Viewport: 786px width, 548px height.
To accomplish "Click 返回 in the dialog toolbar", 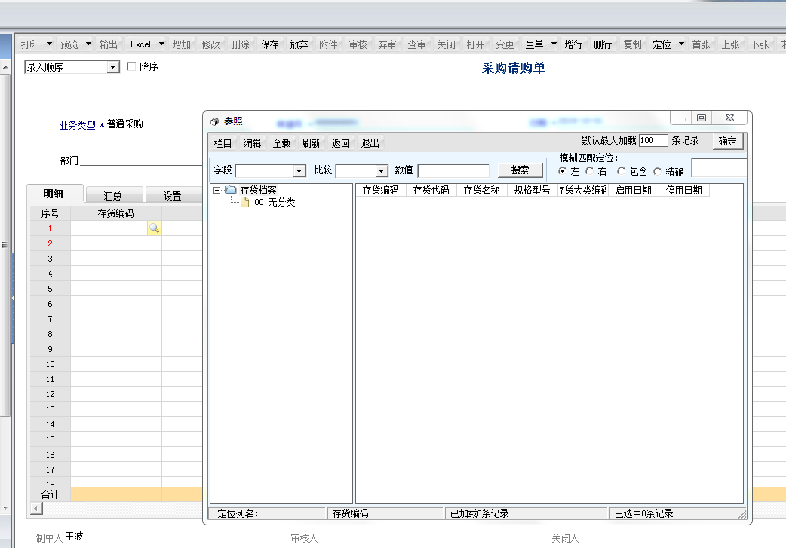I will (x=340, y=143).
